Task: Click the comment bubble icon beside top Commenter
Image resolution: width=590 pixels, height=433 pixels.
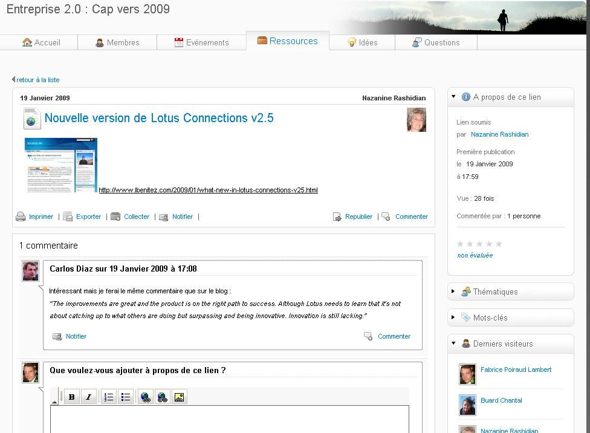Action: click(x=386, y=217)
